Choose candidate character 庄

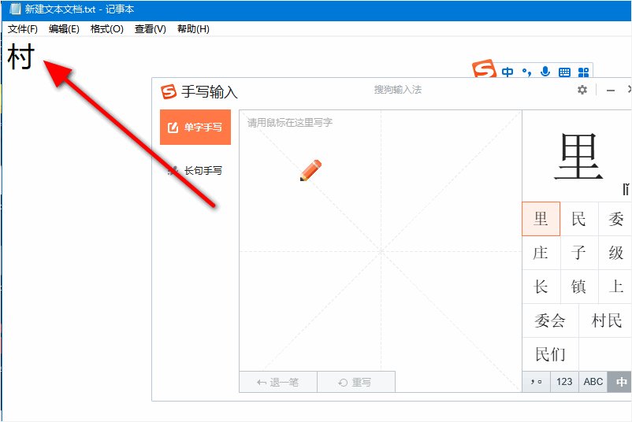click(x=541, y=253)
